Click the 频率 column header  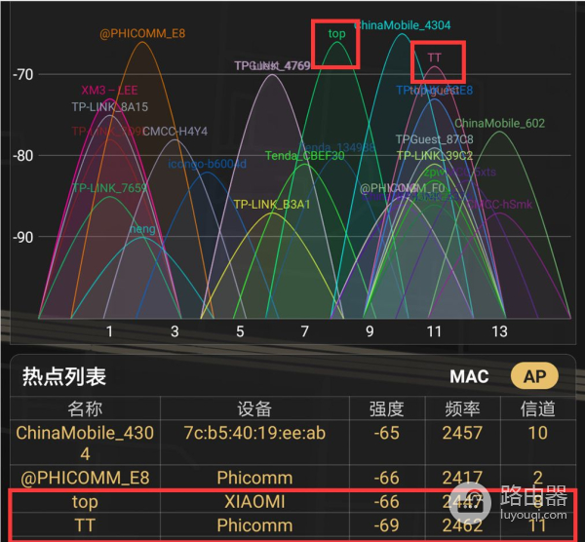coord(461,407)
